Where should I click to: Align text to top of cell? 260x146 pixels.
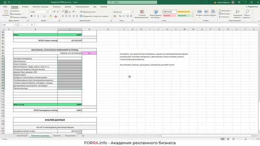[63, 12]
